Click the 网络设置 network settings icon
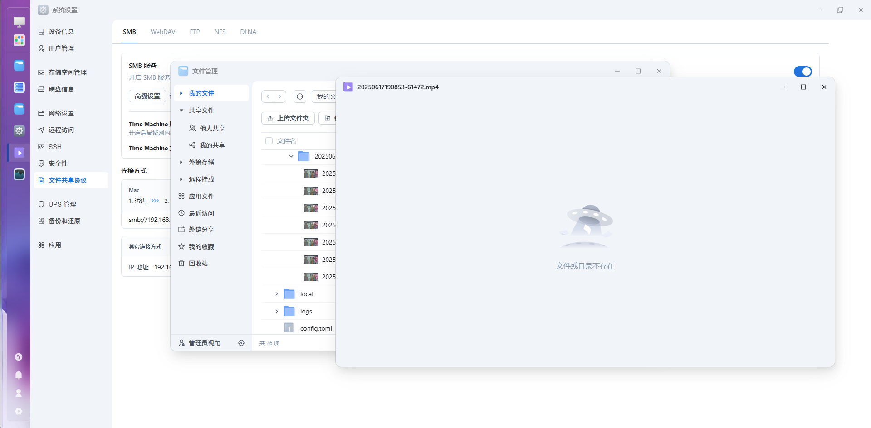Image resolution: width=871 pixels, height=428 pixels. coord(41,113)
